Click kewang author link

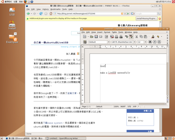click(64, 47)
